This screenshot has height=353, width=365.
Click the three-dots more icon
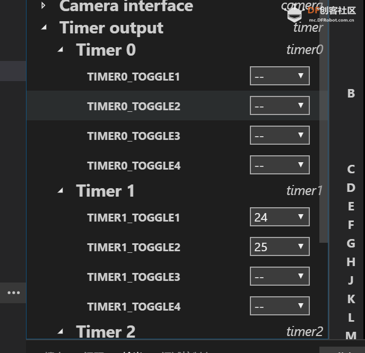[x=13, y=293]
